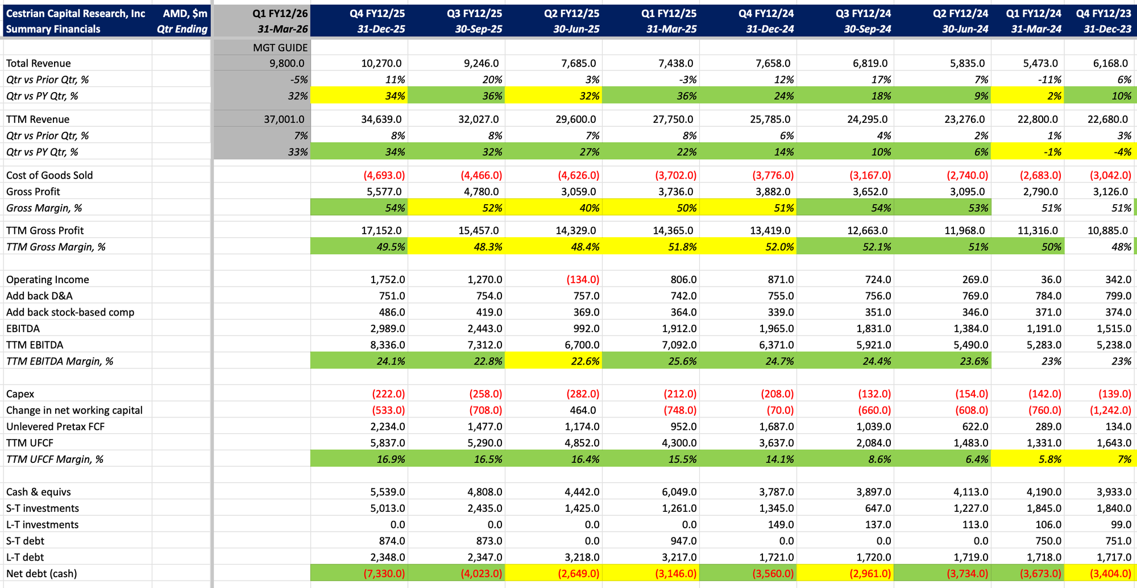Click the 'Q4 FY12/25' column header
Image resolution: width=1137 pixels, height=588 pixels.
tap(377, 13)
